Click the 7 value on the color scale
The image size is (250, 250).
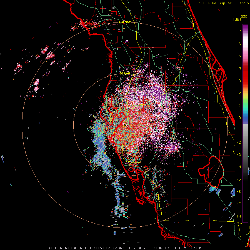pos(240,31)
